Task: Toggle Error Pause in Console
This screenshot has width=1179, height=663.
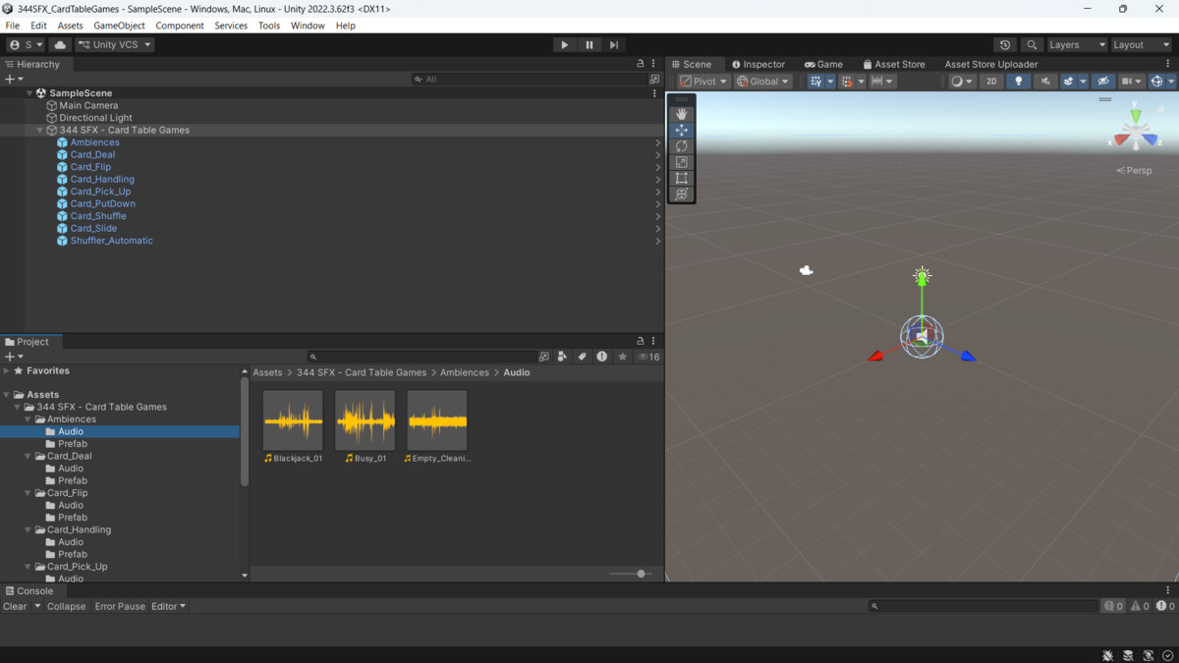Action: pos(120,606)
